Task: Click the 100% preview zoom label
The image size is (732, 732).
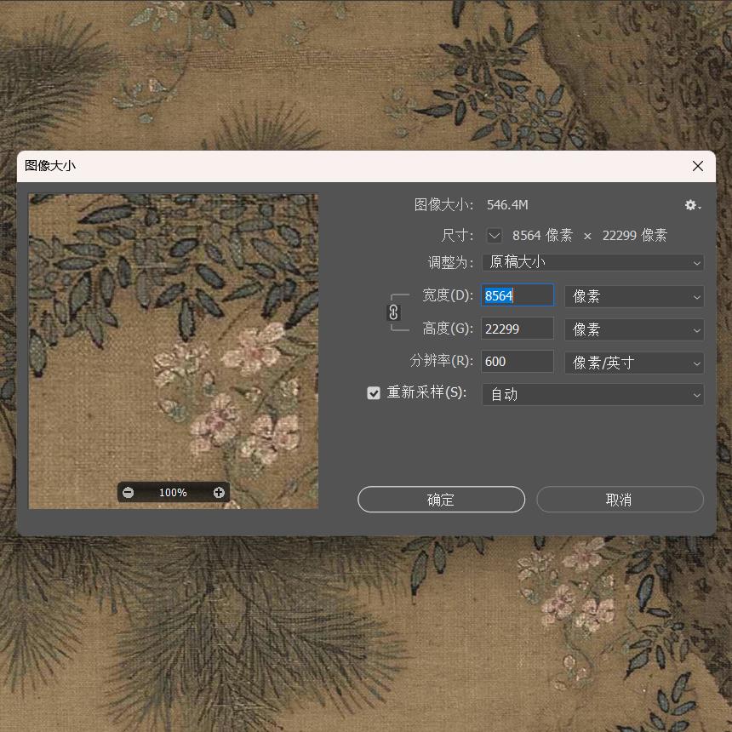Action: click(173, 493)
